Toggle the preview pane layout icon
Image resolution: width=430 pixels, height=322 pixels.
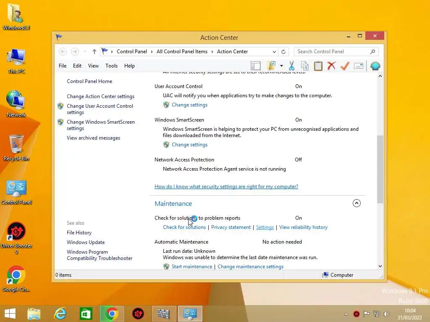(x=256, y=66)
